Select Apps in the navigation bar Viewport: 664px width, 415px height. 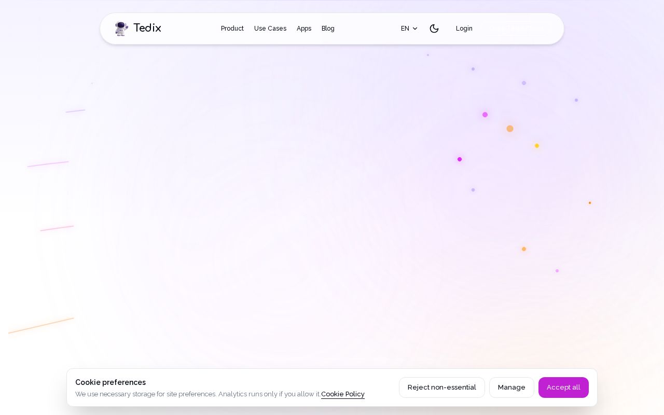tap(304, 29)
